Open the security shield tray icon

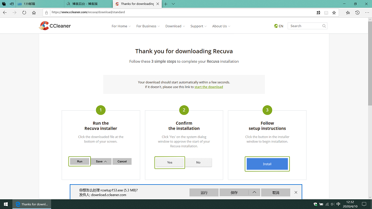[315, 204]
